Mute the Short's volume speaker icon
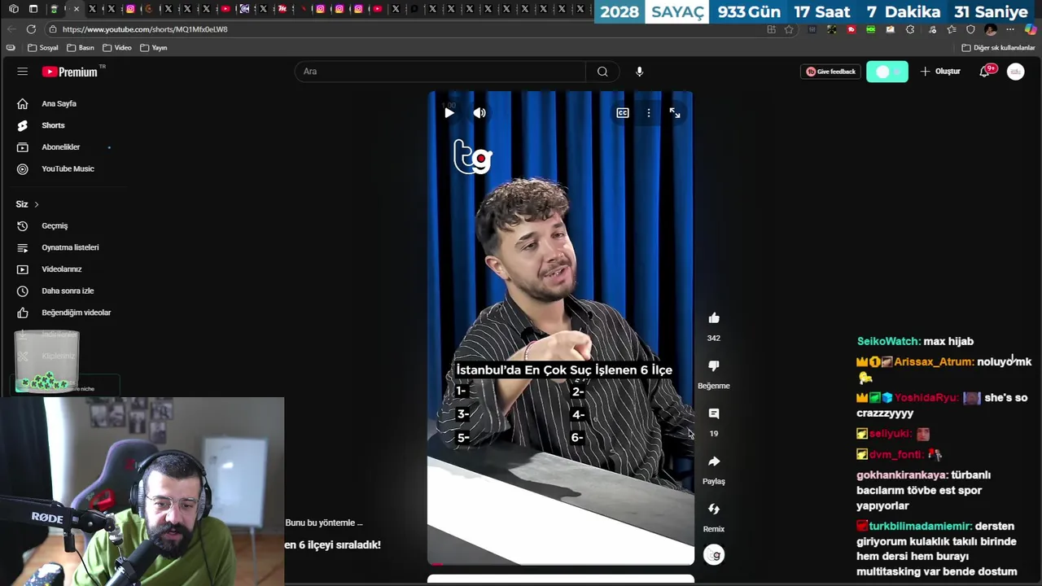Image resolution: width=1042 pixels, height=586 pixels. click(x=479, y=113)
